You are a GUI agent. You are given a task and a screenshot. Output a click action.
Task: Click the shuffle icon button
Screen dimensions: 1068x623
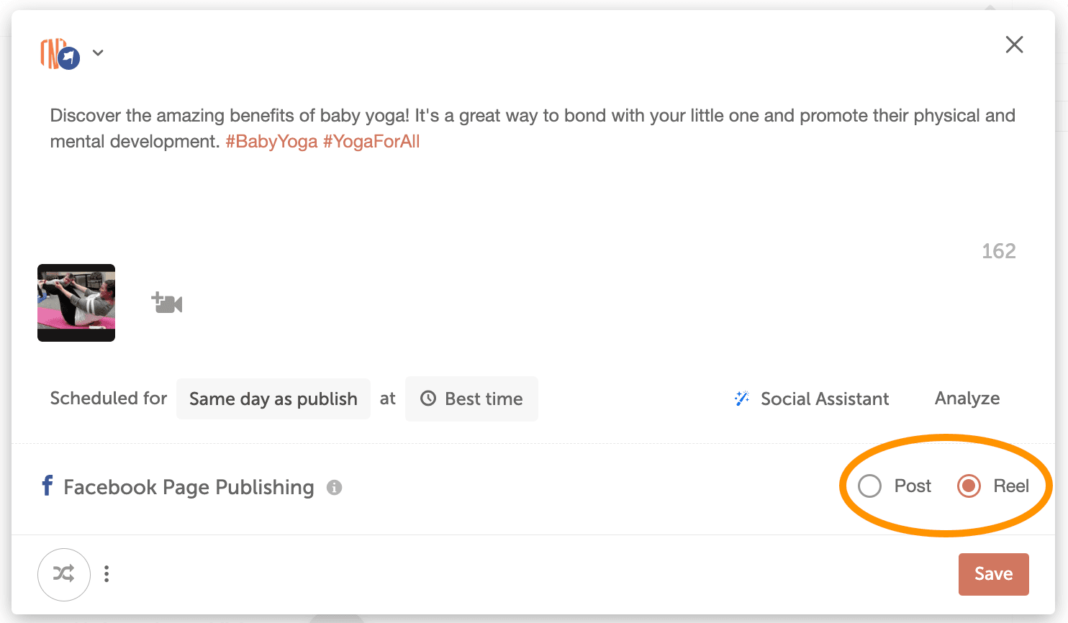click(64, 574)
